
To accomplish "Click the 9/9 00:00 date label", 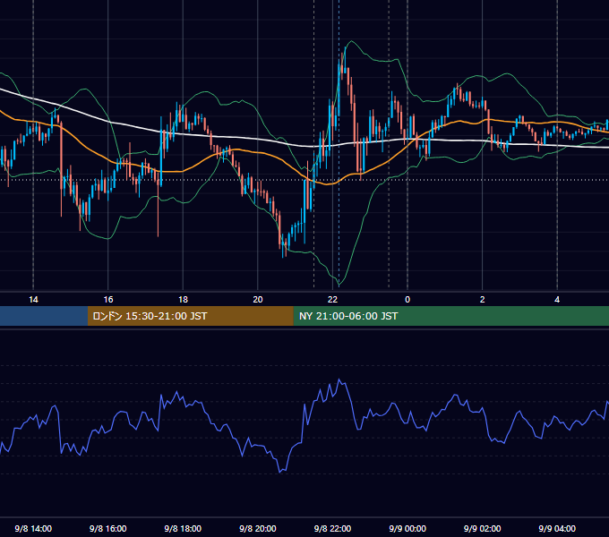I will click(407, 528).
